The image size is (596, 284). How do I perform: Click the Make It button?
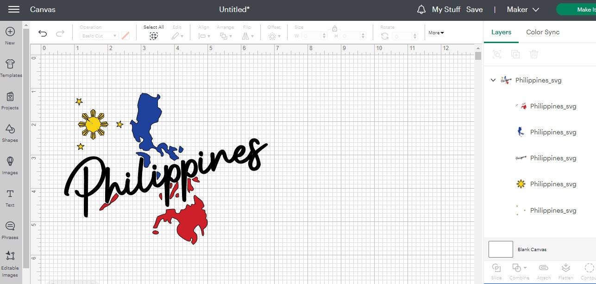(583, 9)
